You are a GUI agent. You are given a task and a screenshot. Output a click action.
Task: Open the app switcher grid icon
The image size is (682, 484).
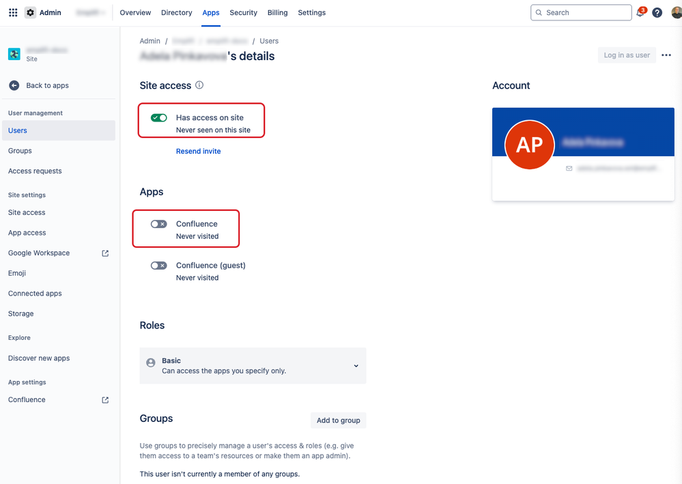[13, 12]
